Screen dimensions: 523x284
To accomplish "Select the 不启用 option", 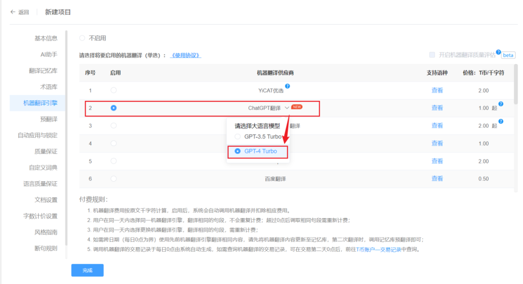I will (83, 38).
